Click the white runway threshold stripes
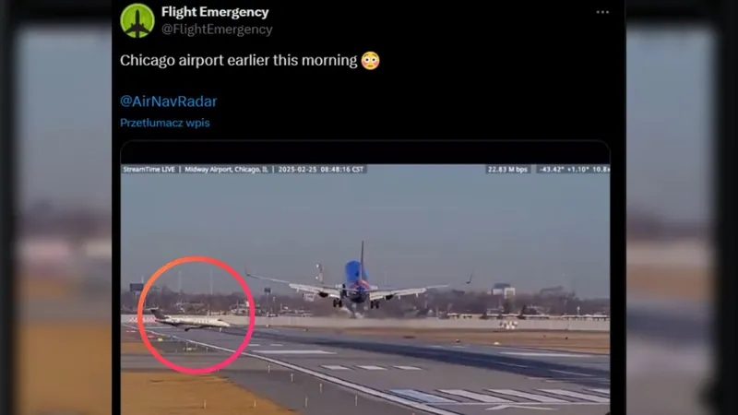Image resolution: width=738 pixels, height=415 pixels. point(499,396)
